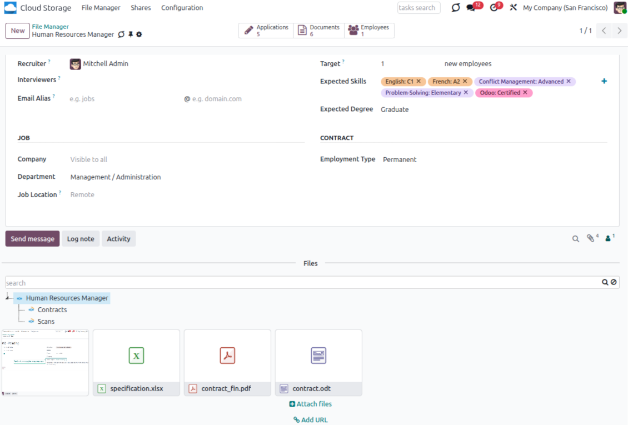Click the chatter search magnifier icon
Viewport: 628px width, 425px height.
coord(576,239)
